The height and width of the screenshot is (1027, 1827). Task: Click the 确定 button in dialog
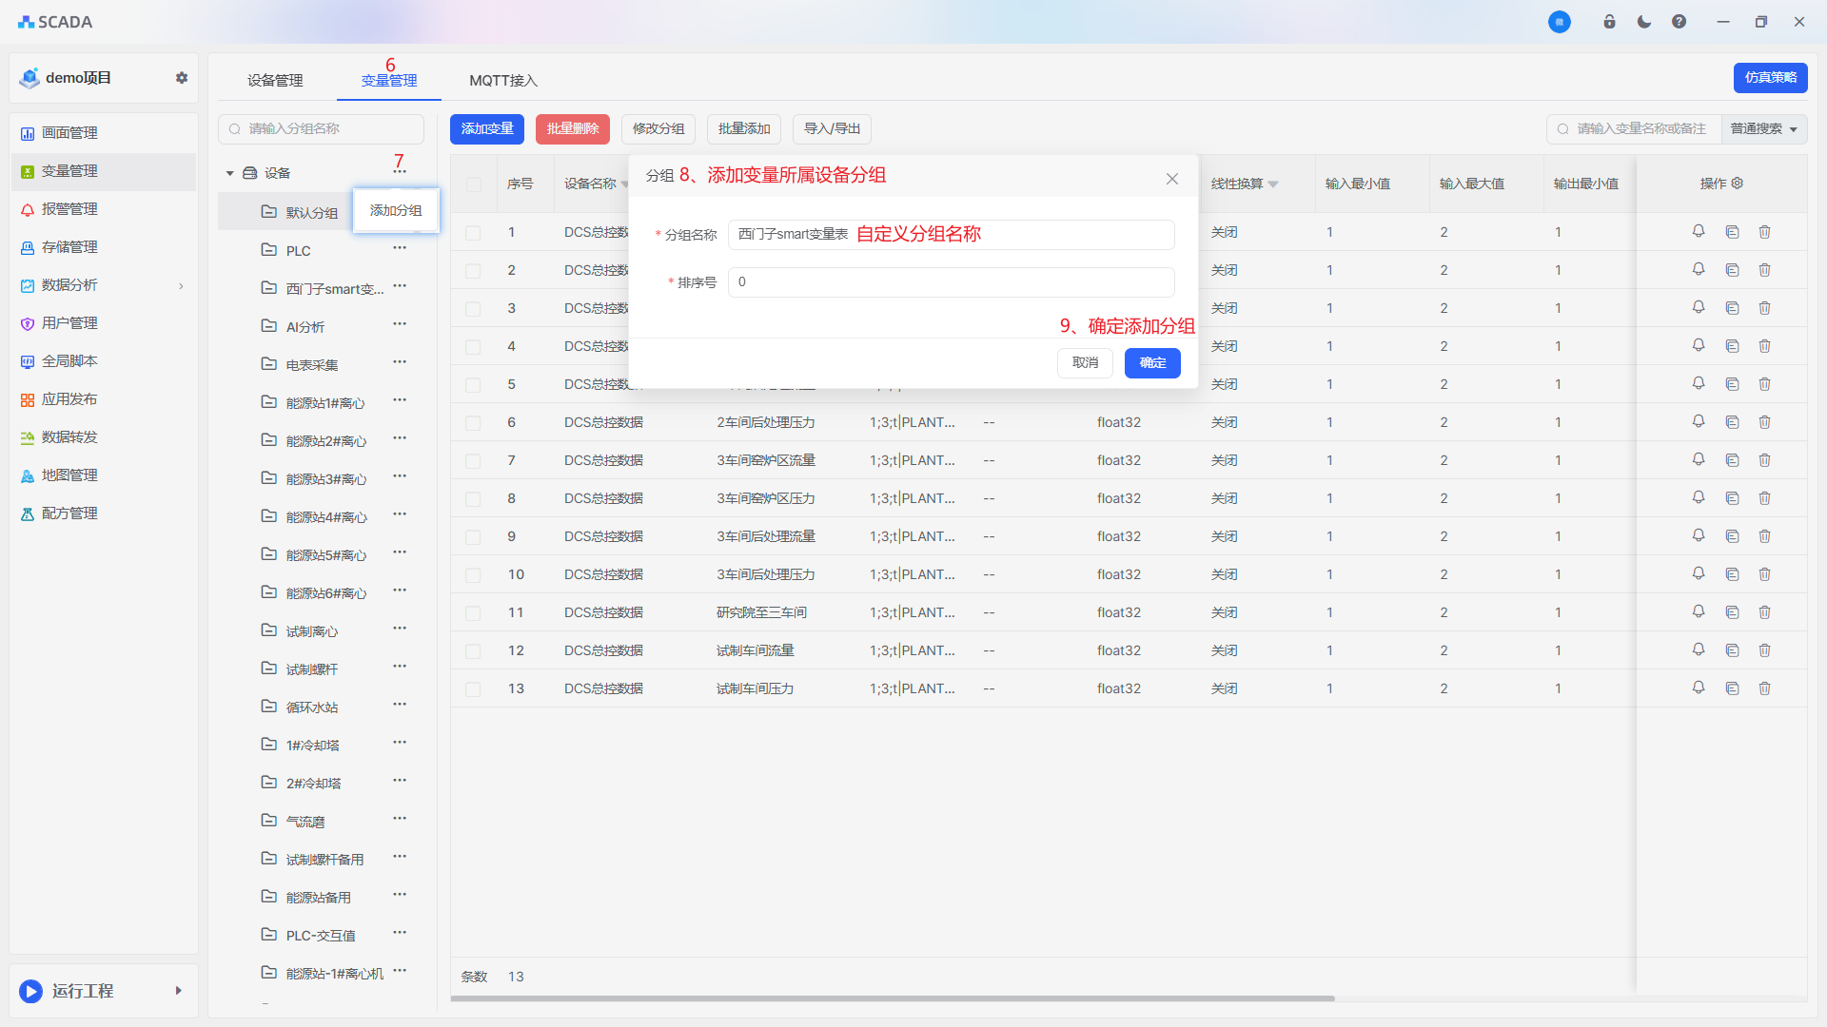tap(1152, 362)
